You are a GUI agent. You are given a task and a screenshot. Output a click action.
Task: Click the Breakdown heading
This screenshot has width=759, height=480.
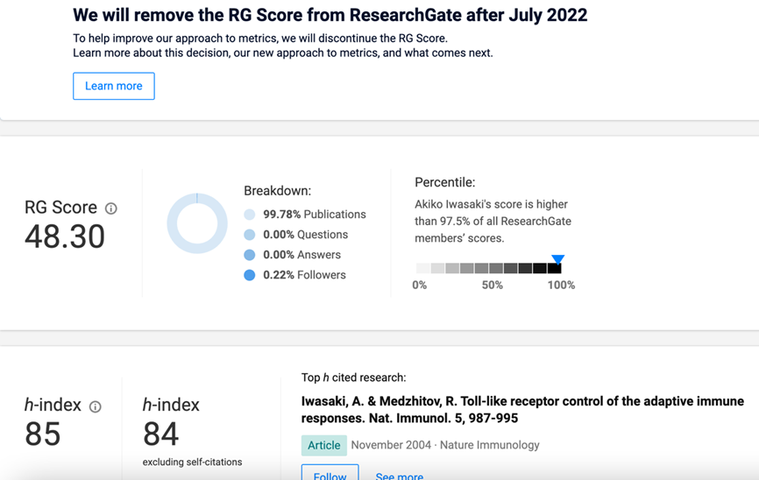tap(277, 191)
